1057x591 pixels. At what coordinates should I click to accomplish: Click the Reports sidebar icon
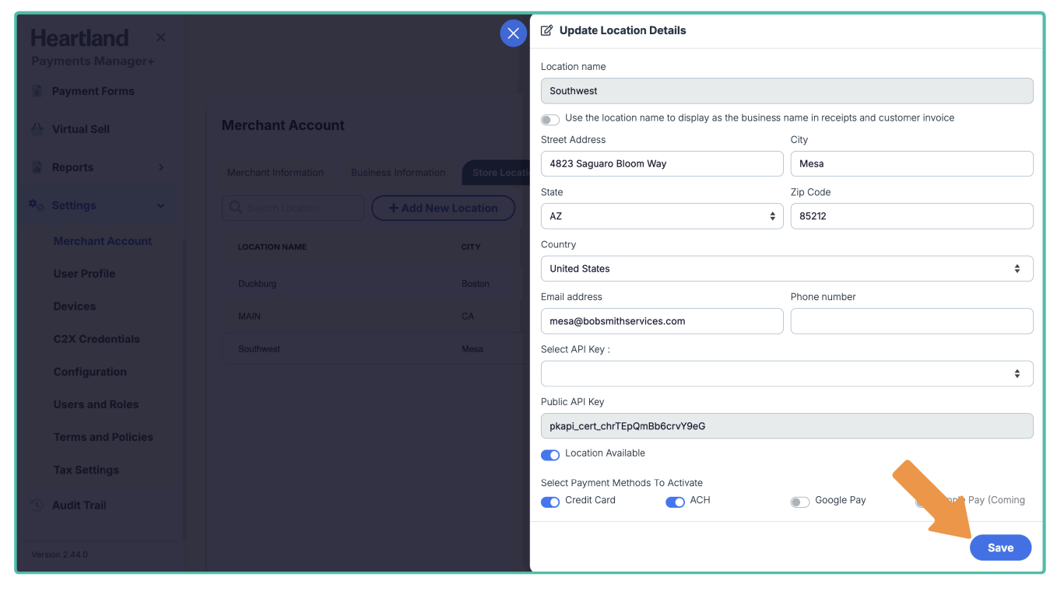37,167
